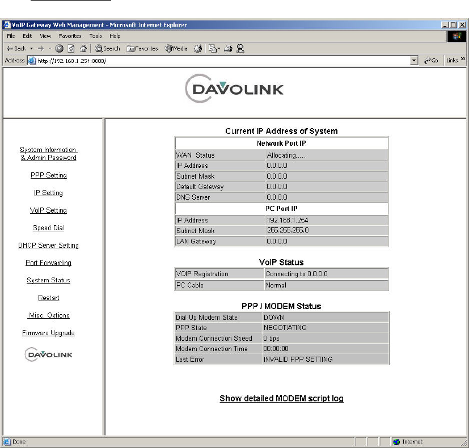This screenshot has height=448, width=469.
Task: Show History with the History icon
Action: coord(198,48)
